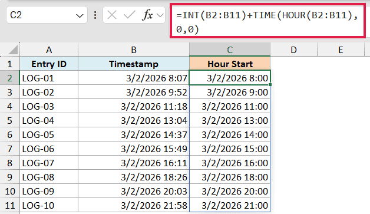
Task: Select cell containing LOG-02
Action: 49,92
